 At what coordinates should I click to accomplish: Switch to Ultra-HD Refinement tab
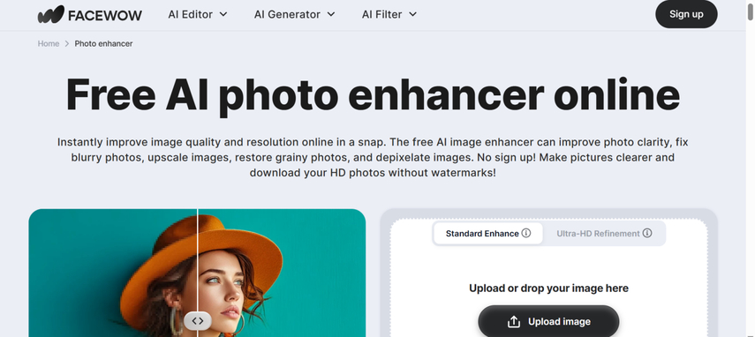point(604,234)
